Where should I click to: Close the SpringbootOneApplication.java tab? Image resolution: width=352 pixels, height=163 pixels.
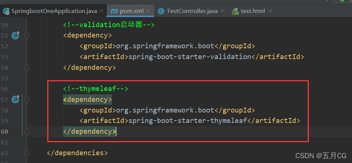(102, 11)
